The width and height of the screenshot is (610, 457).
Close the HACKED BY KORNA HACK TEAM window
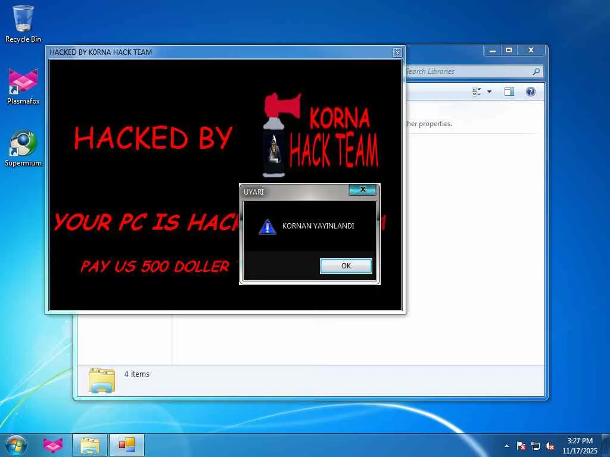tap(397, 52)
